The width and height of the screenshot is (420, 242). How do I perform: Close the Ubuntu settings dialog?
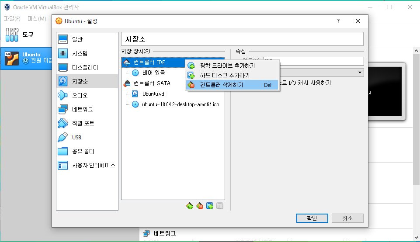click(x=358, y=21)
